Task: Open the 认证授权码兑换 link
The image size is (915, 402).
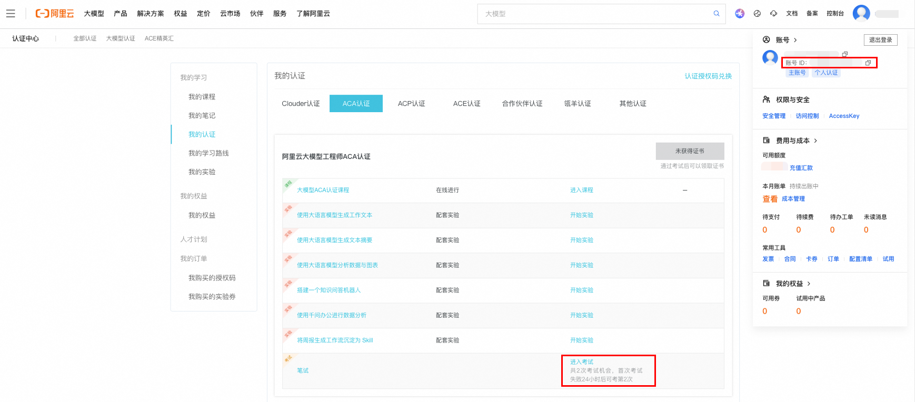Action: [708, 76]
